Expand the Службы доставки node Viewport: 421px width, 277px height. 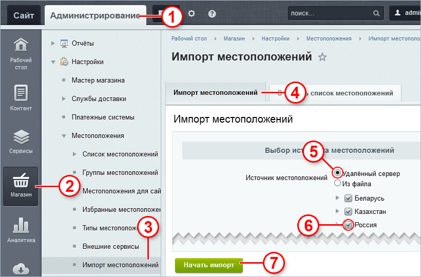(64, 98)
